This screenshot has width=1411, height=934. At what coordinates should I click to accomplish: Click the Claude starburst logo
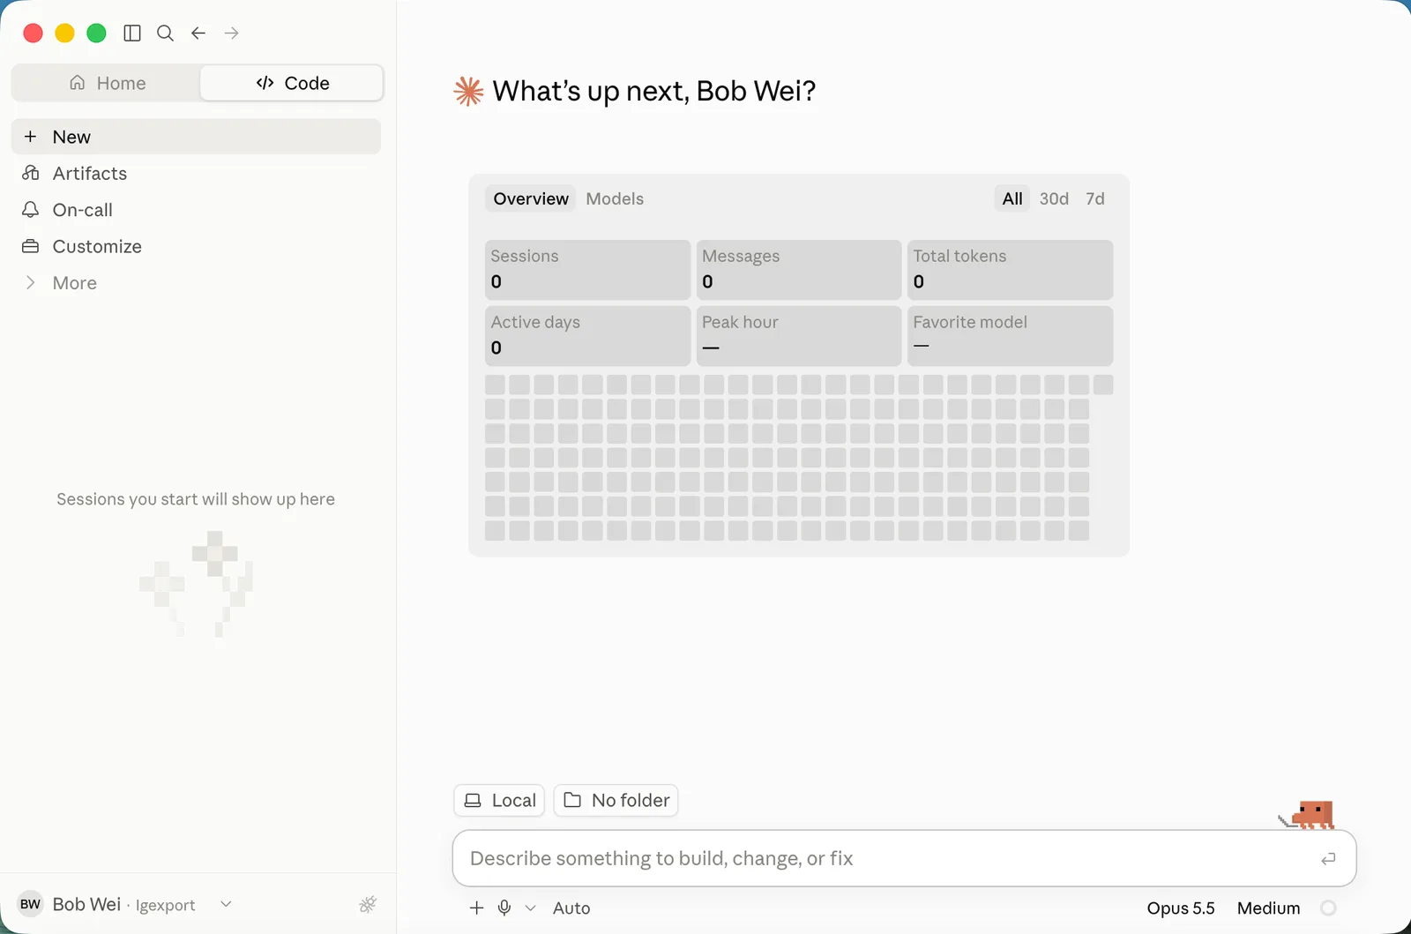pyautogui.click(x=468, y=91)
